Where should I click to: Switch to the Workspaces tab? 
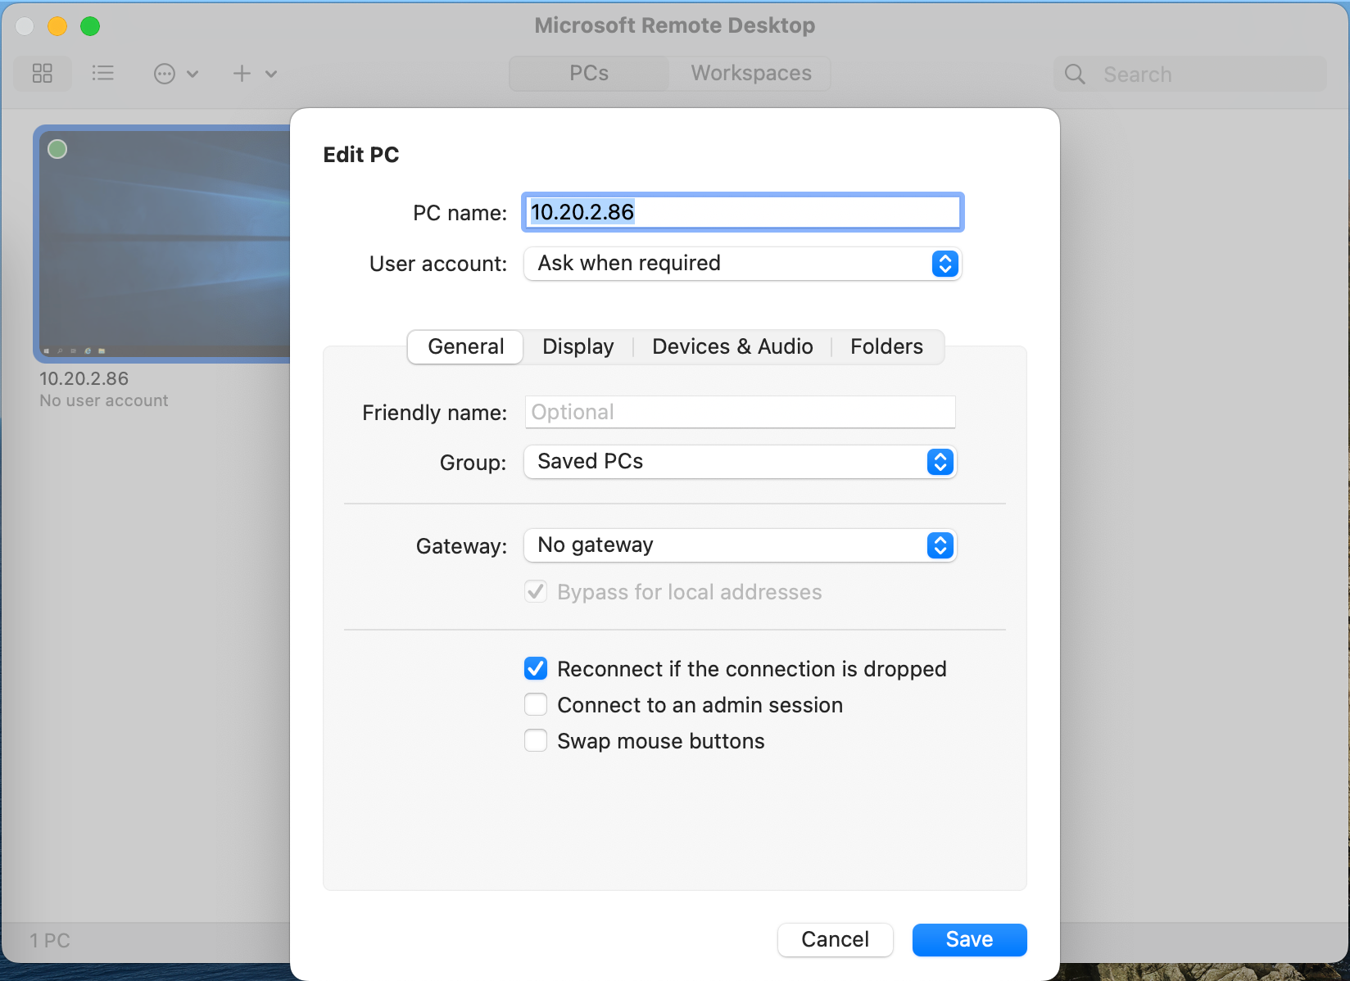click(750, 73)
